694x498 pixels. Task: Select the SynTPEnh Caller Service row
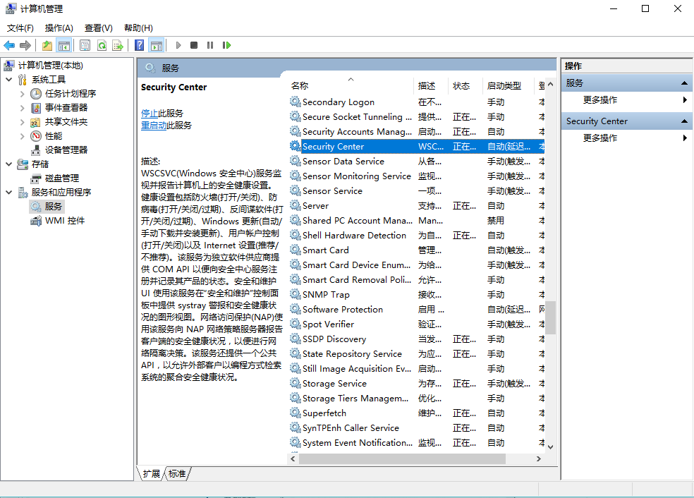(x=417, y=428)
